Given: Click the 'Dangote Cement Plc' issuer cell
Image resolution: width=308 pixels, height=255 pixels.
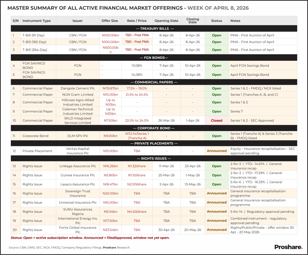Looking at the screenshot, I should tap(78, 88).
